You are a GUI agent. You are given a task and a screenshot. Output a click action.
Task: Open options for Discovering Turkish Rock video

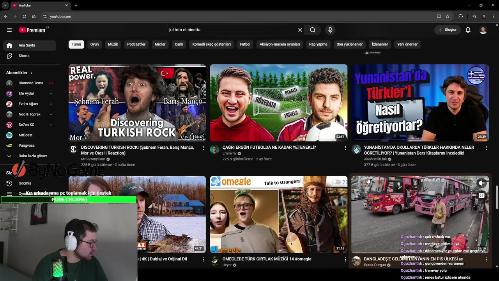pyautogui.click(x=203, y=148)
